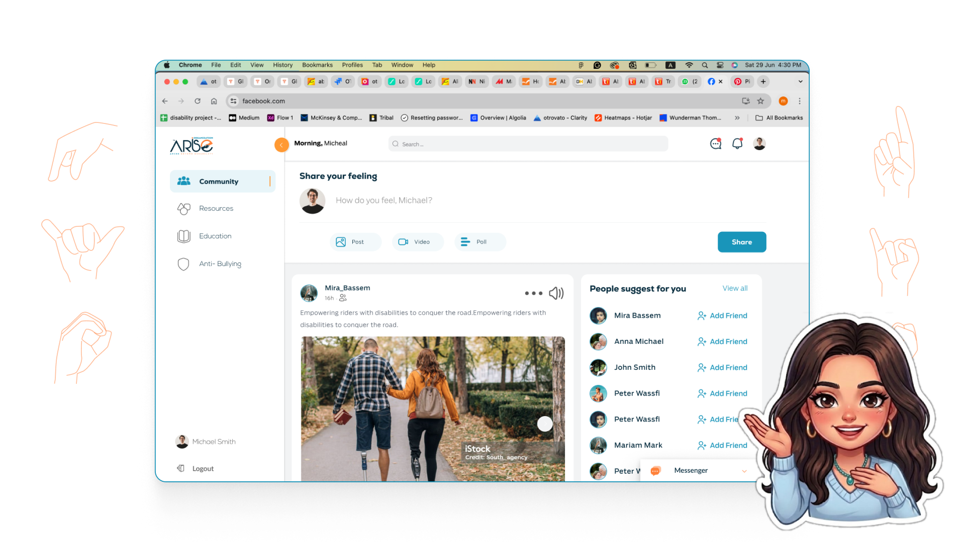Screen dimensions: 965x542
Task: Click the browser home icon
Action: tap(214, 101)
